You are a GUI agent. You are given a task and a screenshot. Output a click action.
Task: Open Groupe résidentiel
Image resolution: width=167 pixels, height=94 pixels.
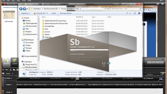pyautogui.click(x=30, y=56)
